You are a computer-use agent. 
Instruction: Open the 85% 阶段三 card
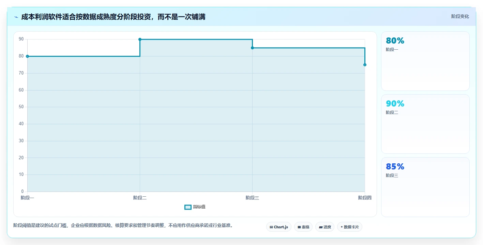425,187
